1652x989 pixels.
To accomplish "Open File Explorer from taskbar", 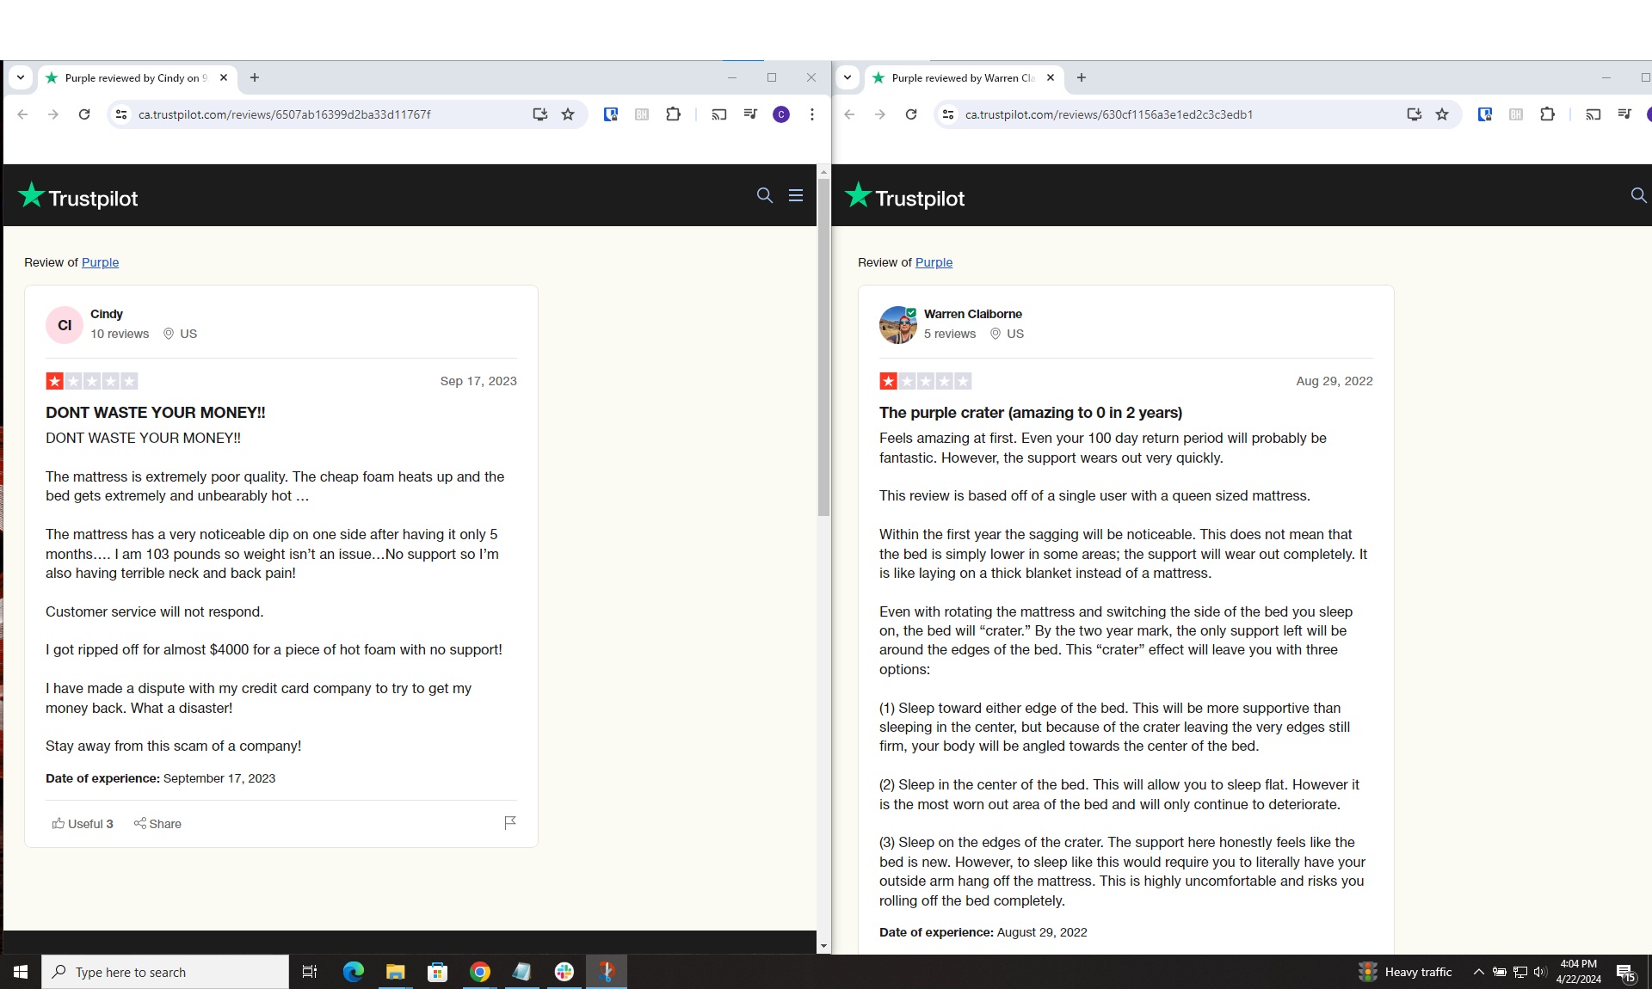I will point(395,972).
